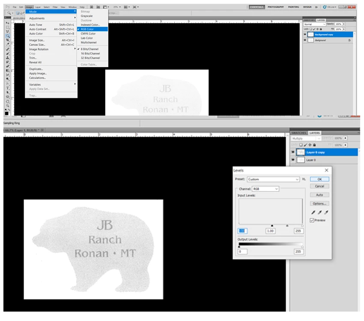364x321 pixels.
Task: Expand more workspaces with double chevron
Action: tap(316, 7)
